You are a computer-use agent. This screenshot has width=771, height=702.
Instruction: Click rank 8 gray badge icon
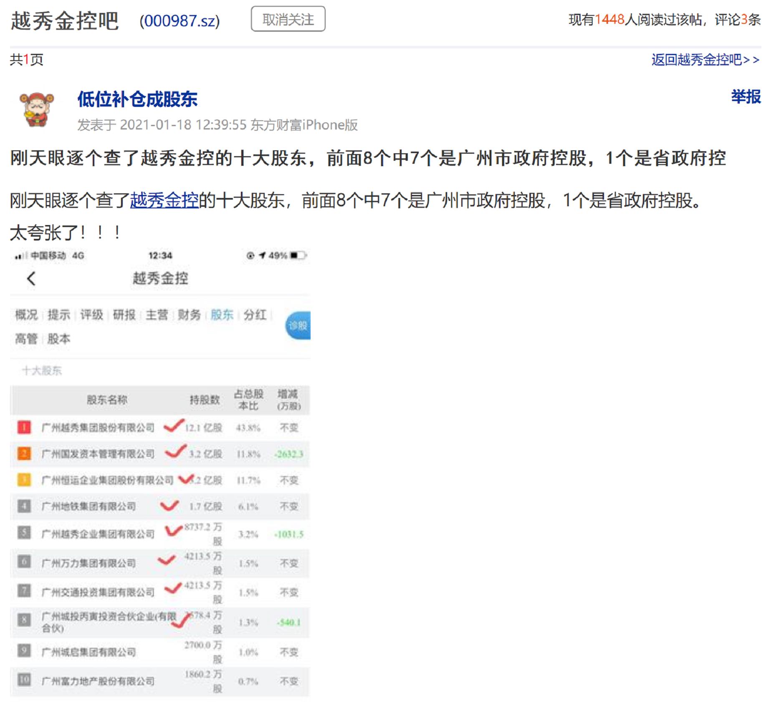tap(24, 620)
